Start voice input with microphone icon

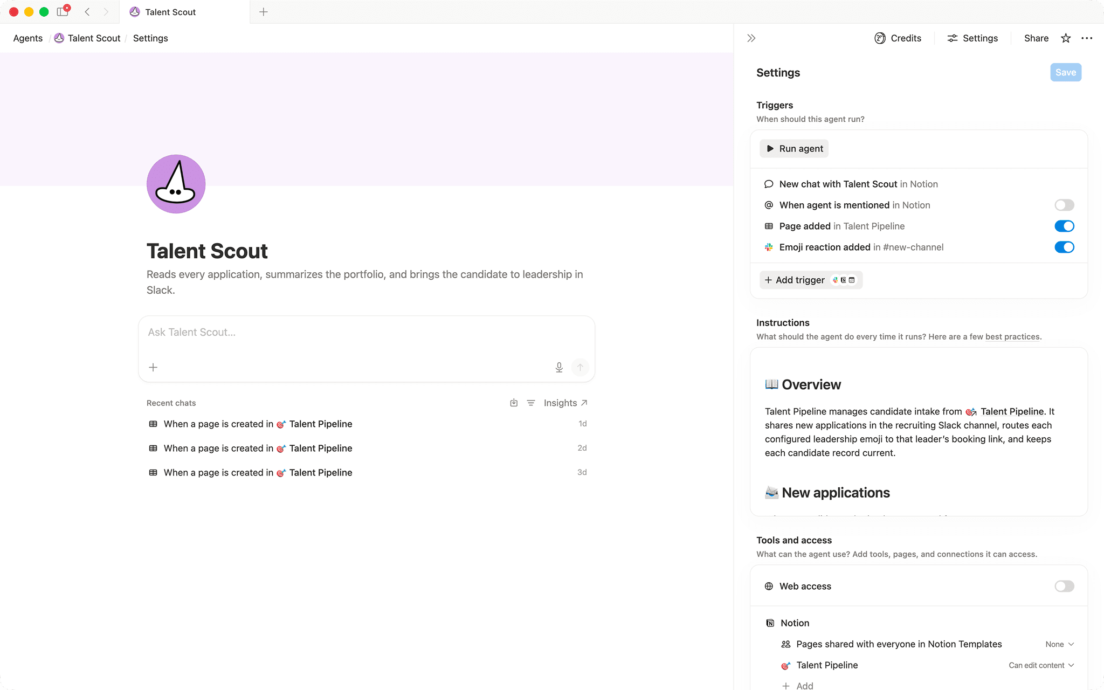coord(559,367)
